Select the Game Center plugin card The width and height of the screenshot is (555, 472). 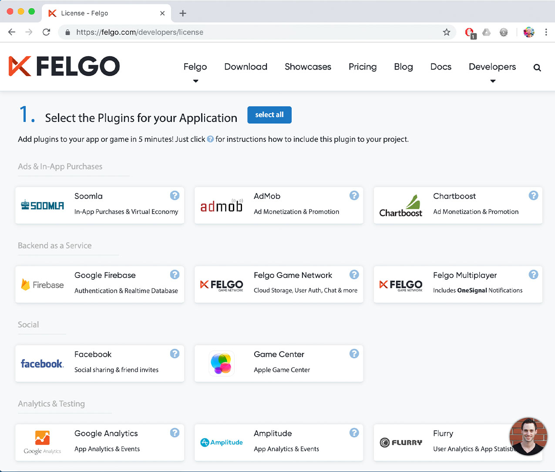tap(279, 364)
